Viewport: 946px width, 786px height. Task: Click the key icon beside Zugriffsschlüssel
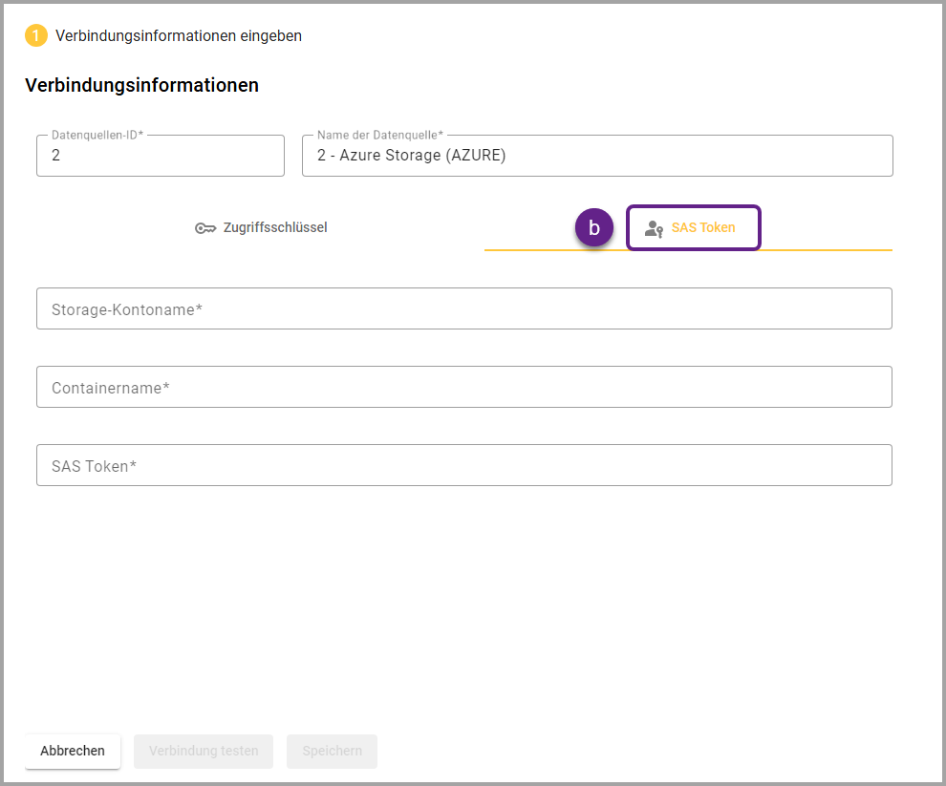pos(205,228)
